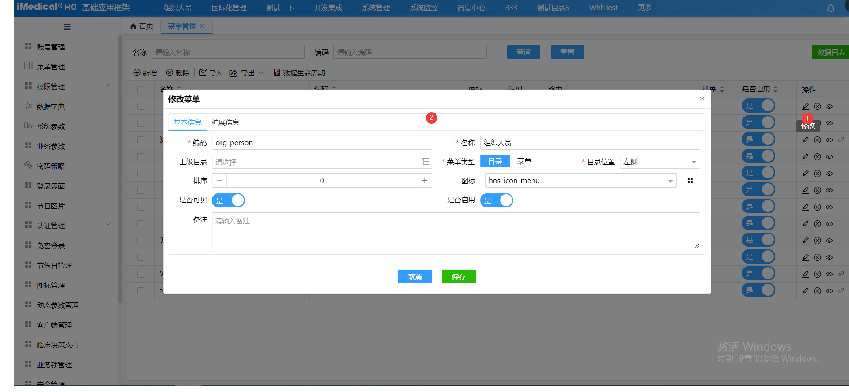Click the edit pencil icon in first table row

(806, 106)
